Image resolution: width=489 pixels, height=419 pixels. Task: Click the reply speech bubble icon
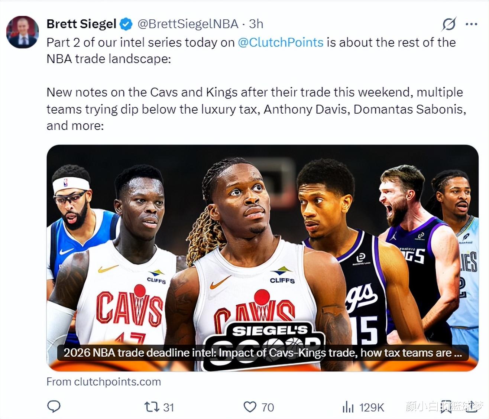(x=54, y=407)
